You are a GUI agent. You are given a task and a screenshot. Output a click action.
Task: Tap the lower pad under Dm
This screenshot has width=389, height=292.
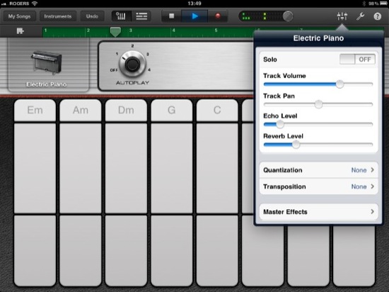click(x=126, y=250)
